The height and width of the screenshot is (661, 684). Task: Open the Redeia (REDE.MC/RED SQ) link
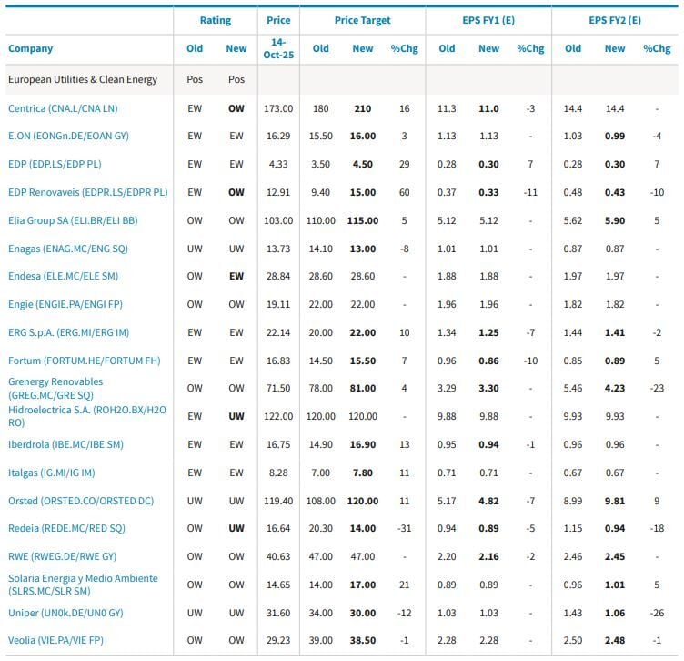(66, 528)
